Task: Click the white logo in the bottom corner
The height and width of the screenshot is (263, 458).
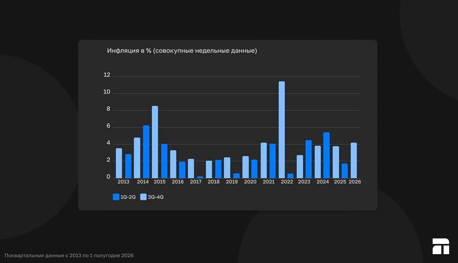Action: (441, 246)
